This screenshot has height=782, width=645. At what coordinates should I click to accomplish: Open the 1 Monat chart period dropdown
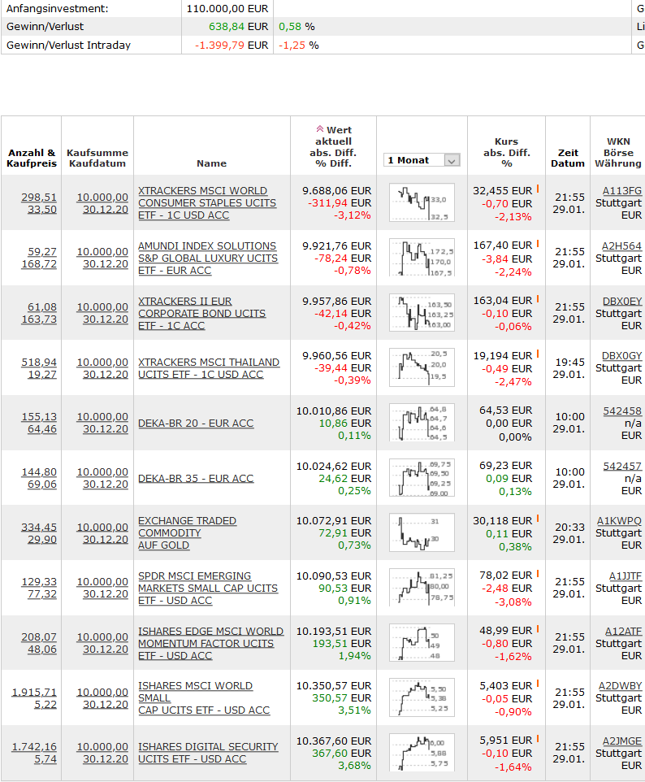(422, 160)
